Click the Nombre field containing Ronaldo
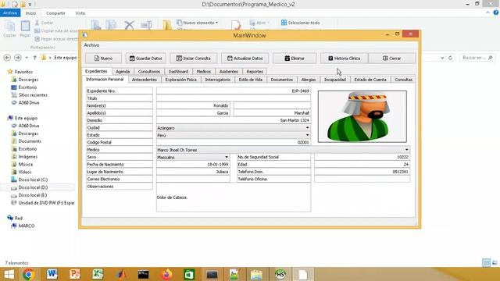 (x=193, y=105)
